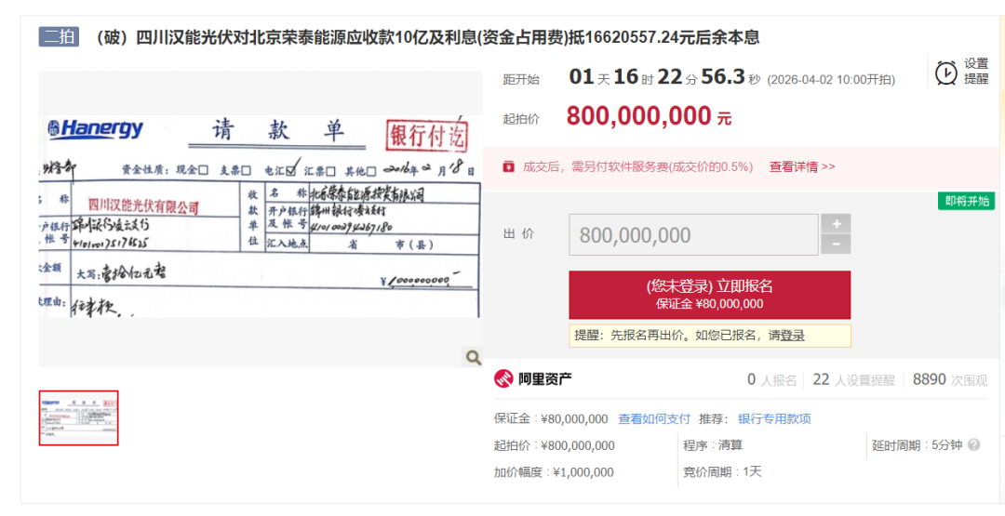The height and width of the screenshot is (516, 1005).
Task: Open the 银行专用款项 recommendation link
Action: (x=774, y=418)
